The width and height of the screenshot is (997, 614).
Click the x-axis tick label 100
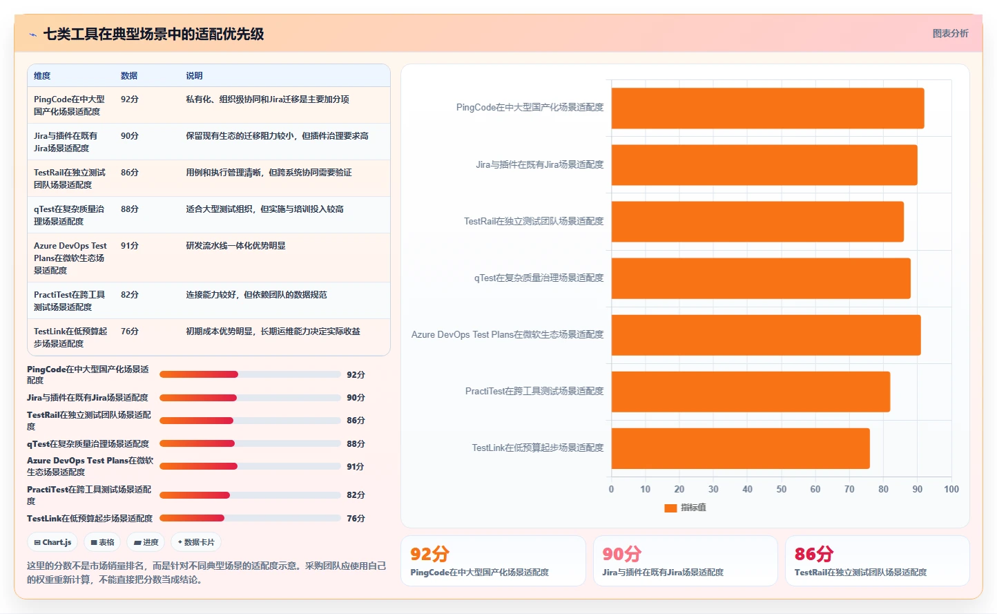[951, 489]
